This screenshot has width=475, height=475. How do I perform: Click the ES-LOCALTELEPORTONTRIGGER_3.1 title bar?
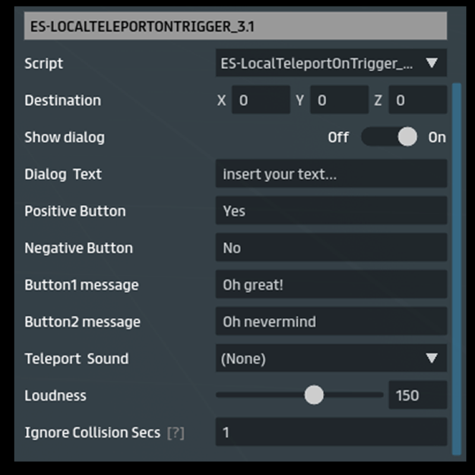[x=235, y=27]
